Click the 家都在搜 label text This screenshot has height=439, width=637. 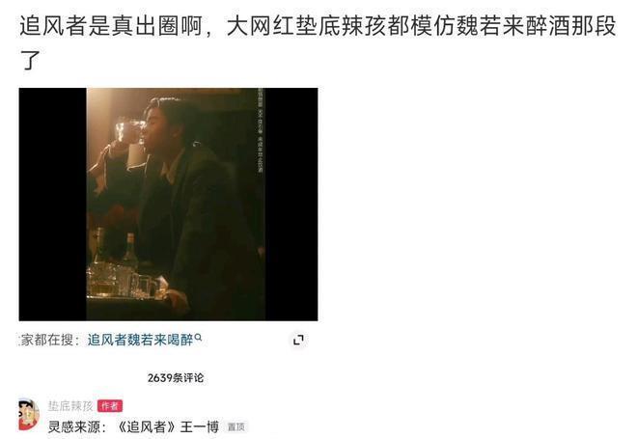(48, 340)
